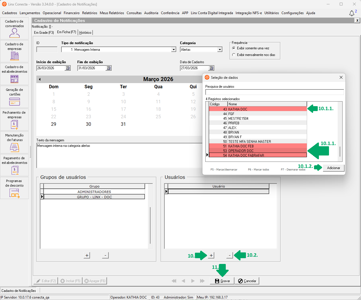Open Meus Relatórios menu

tap(112, 13)
